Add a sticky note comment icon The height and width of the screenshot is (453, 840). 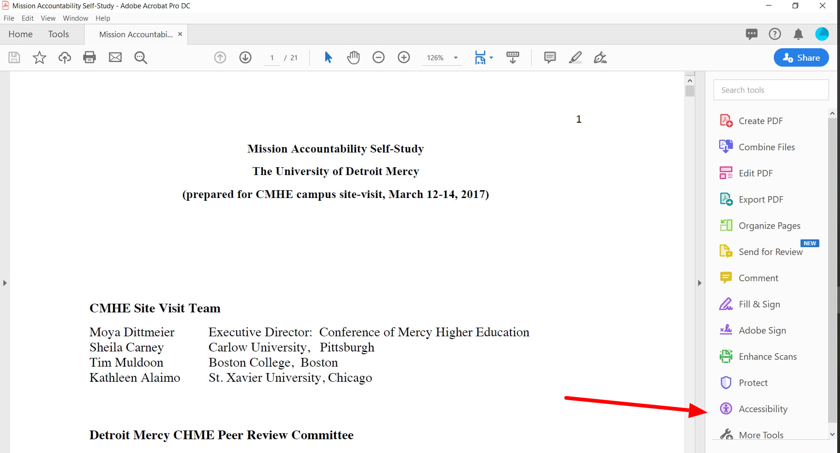point(550,57)
